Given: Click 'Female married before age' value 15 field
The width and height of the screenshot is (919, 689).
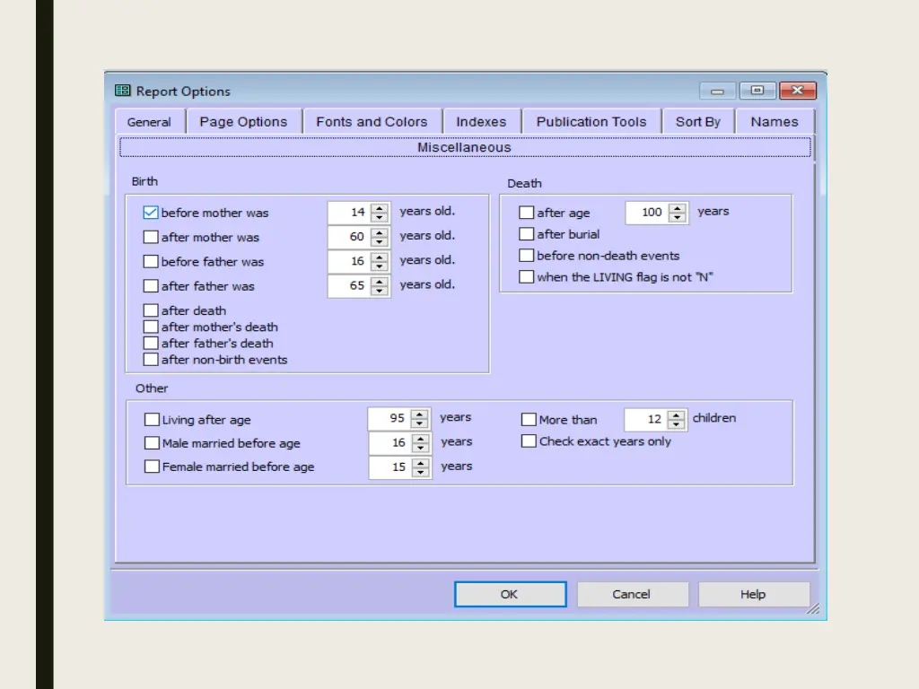Looking at the screenshot, I should (x=390, y=467).
